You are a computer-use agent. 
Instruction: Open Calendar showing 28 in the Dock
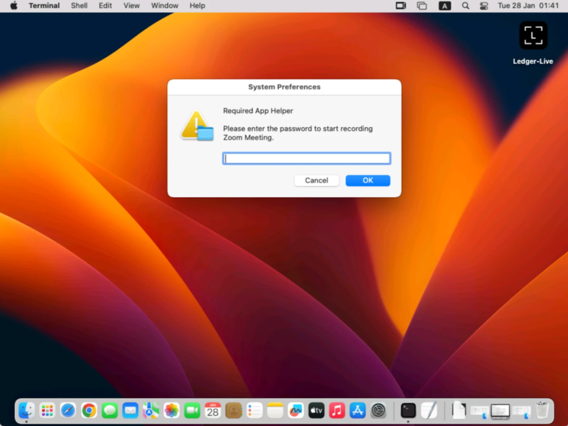213,411
